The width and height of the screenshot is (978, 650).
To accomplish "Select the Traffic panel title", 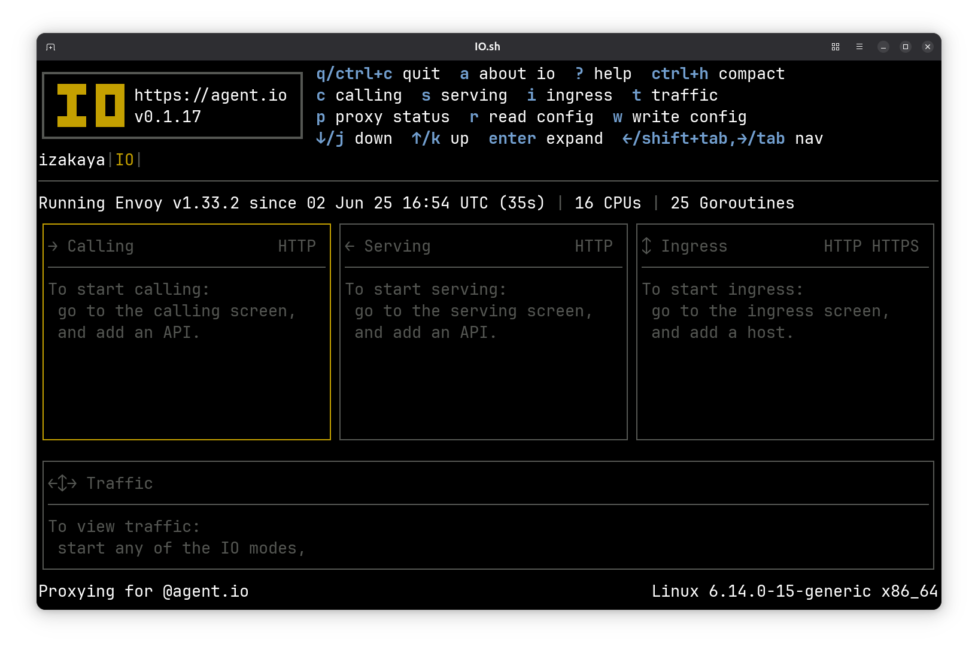I will [x=120, y=483].
